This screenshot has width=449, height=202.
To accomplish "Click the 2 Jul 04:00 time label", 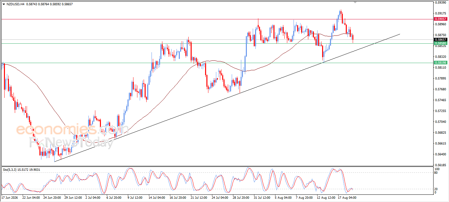I will [x=93, y=198].
